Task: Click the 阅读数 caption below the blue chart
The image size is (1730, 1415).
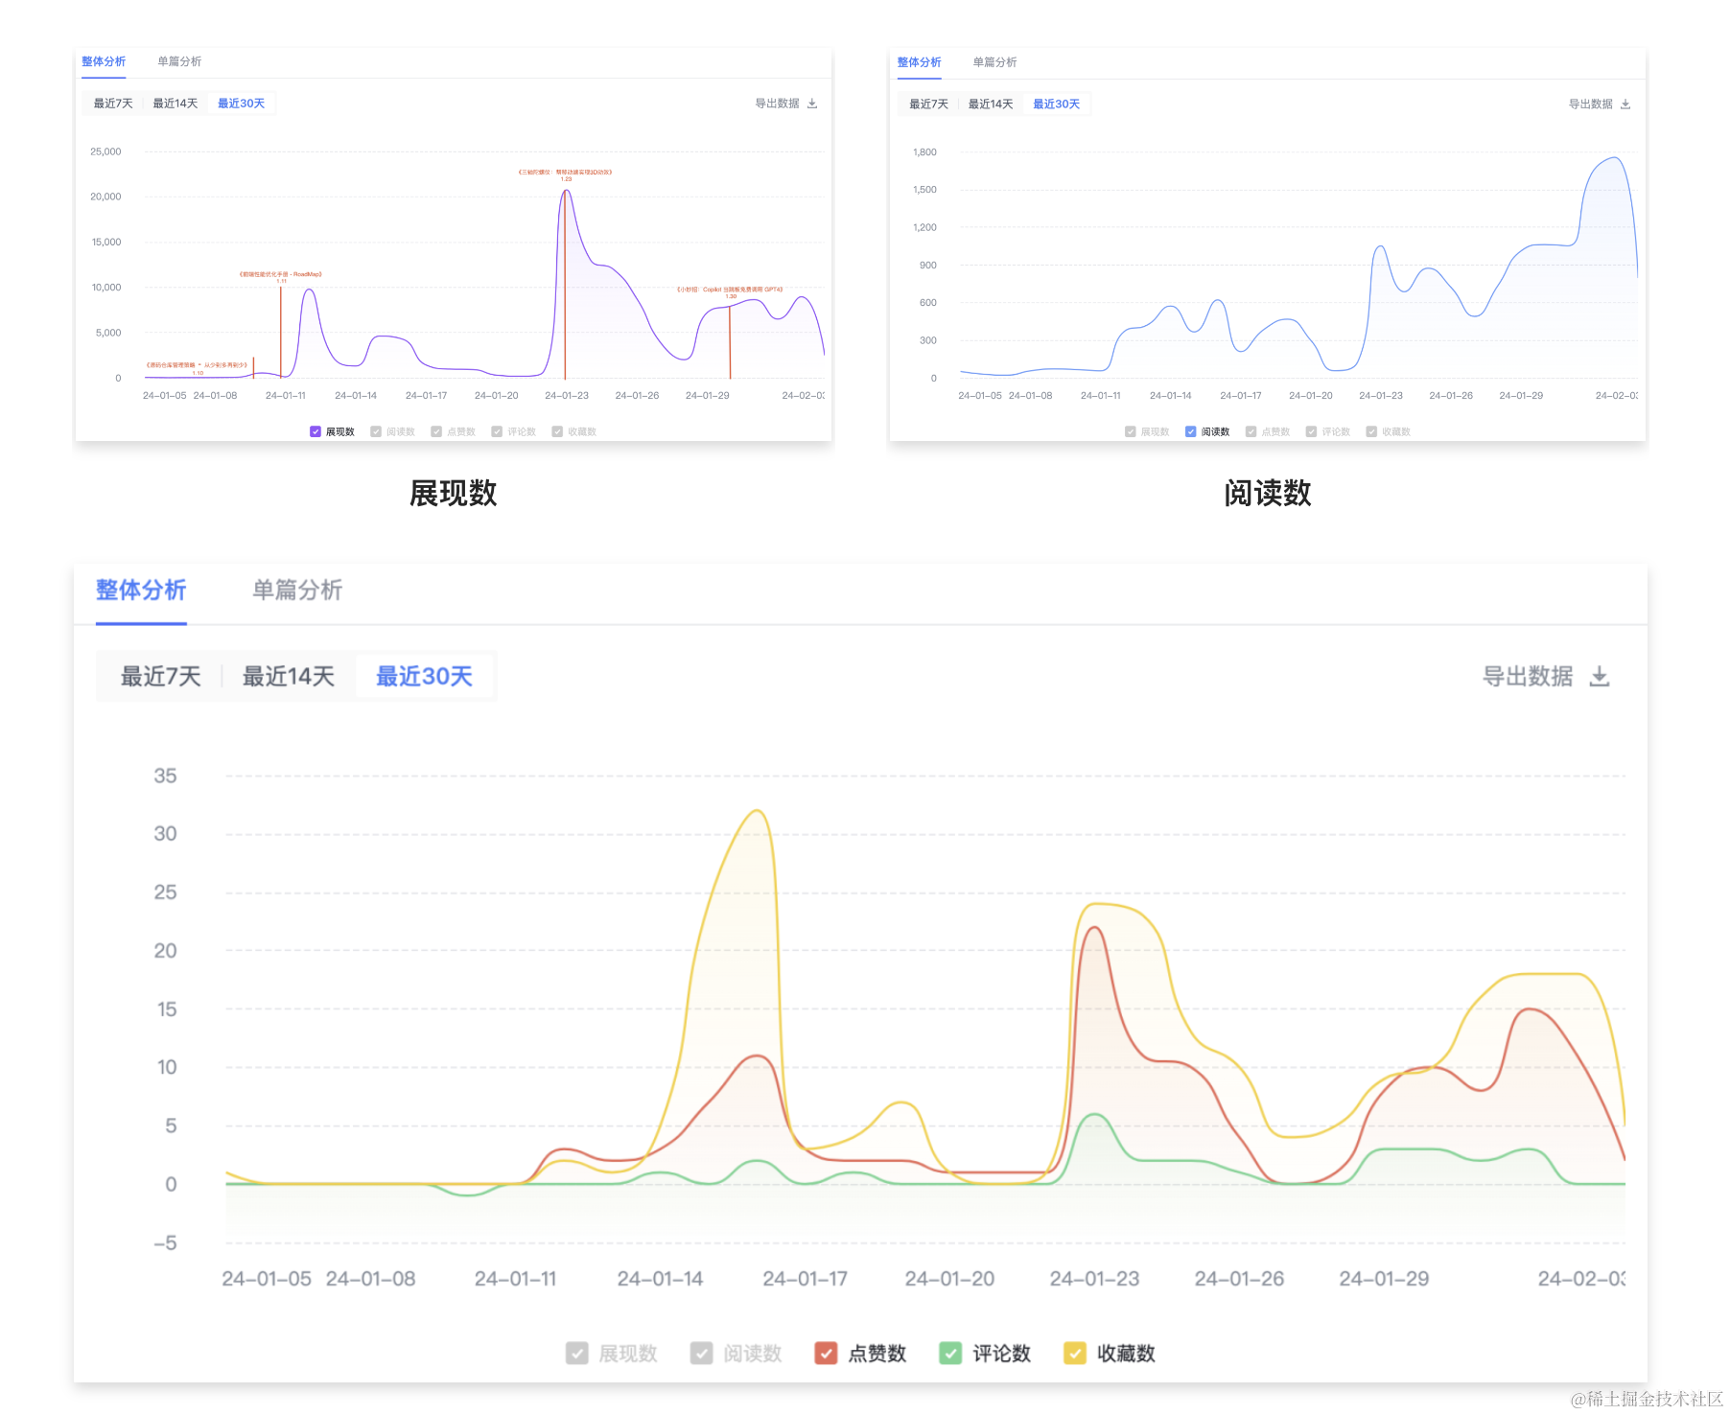Action: [1268, 493]
